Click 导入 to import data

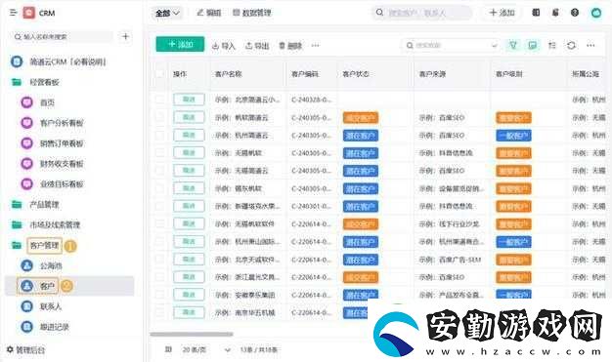[x=223, y=46]
